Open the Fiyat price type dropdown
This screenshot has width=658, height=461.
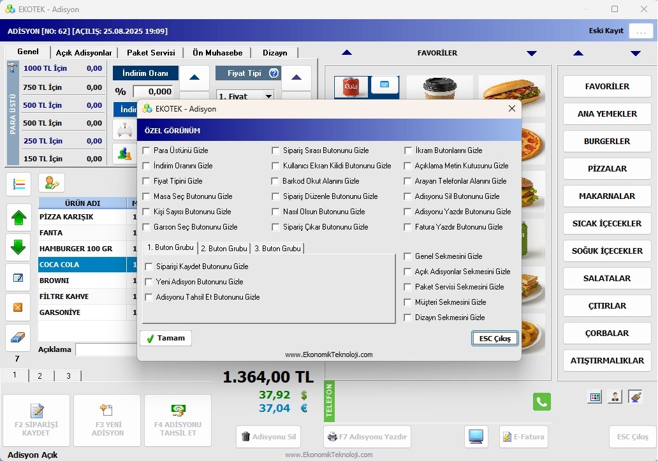(268, 96)
